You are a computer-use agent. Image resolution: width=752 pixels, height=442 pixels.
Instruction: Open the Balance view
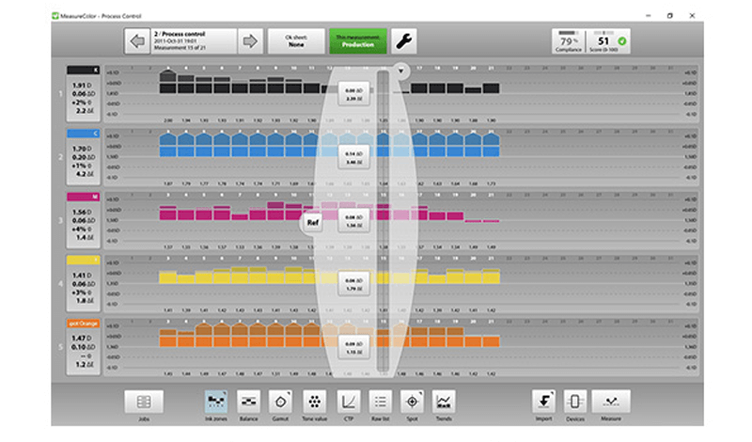(x=248, y=402)
